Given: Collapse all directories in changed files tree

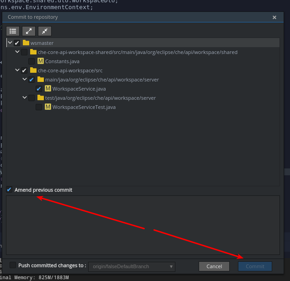Looking at the screenshot, I should [45, 31].
